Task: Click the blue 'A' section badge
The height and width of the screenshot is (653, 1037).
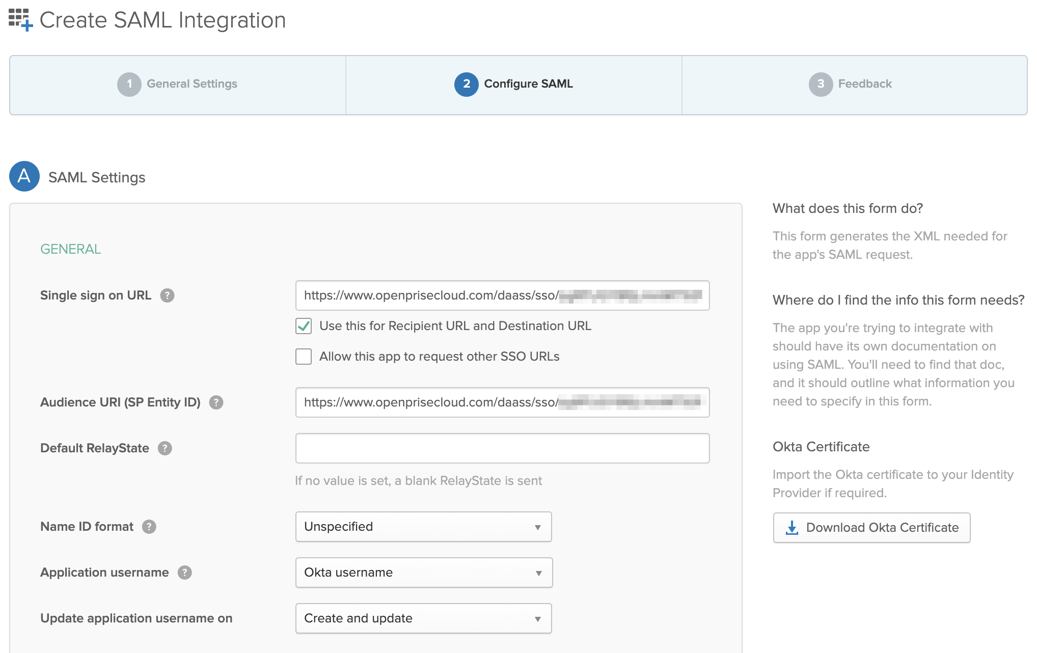Action: (24, 176)
